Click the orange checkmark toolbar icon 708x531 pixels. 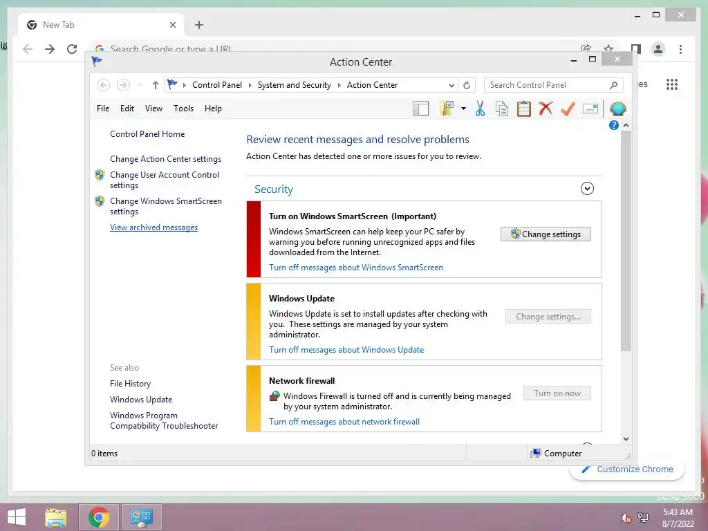[568, 109]
